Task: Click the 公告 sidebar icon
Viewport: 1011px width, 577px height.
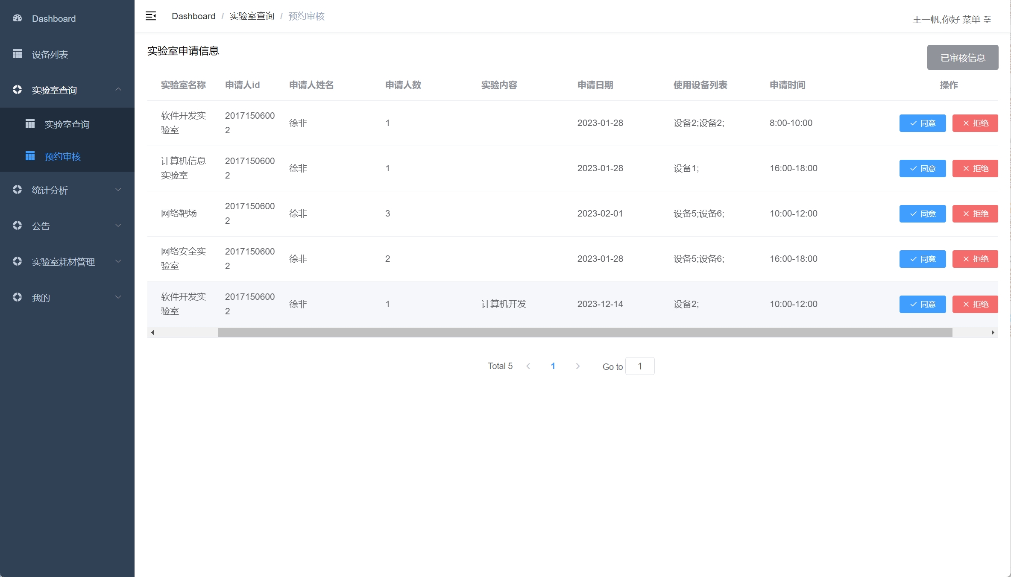Action: pos(18,226)
